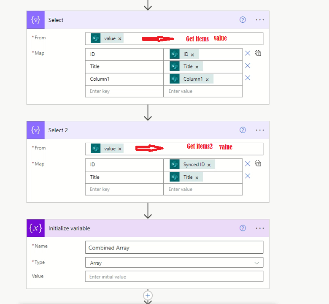Collapse the Select 2 action via its title
Image resolution: width=329 pixels, height=304 pixels.
coord(58,130)
